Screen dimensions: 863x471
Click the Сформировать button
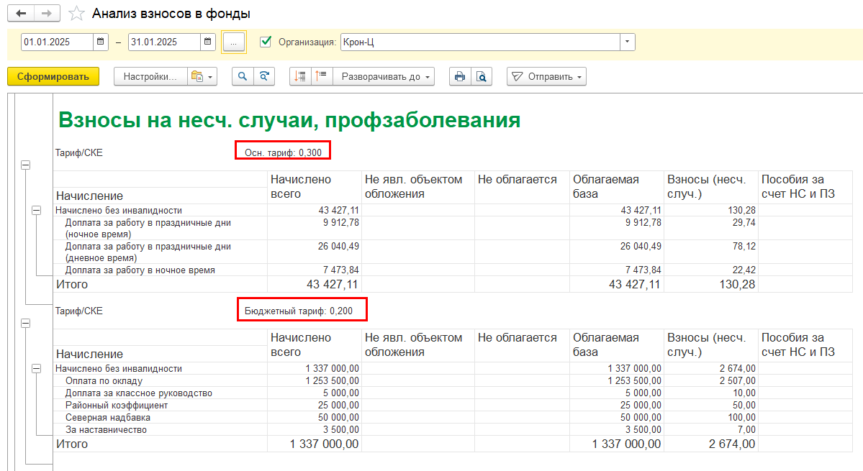click(53, 77)
